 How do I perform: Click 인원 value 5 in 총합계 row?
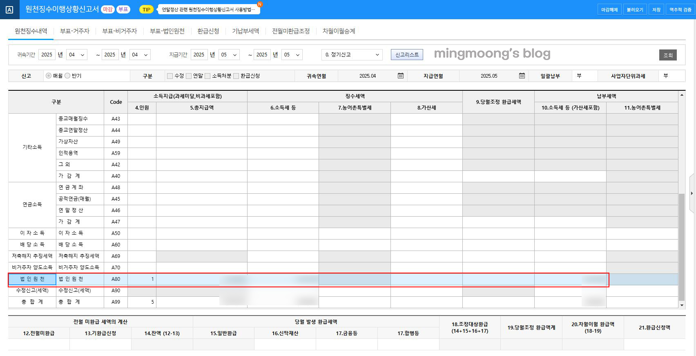click(x=142, y=302)
